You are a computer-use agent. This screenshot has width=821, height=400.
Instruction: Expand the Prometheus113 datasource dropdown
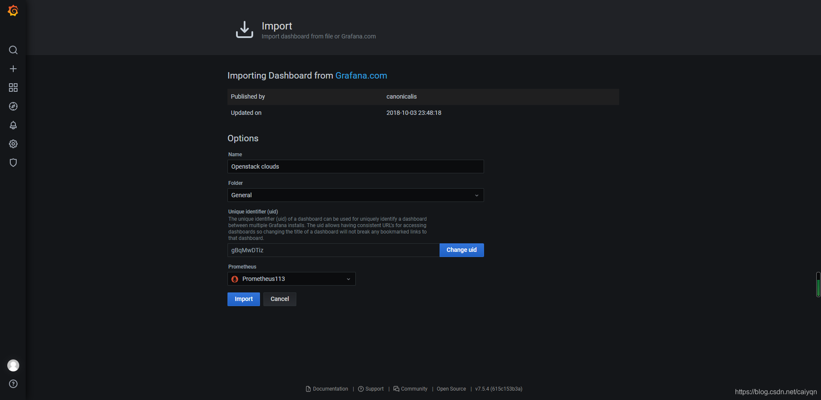point(292,279)
